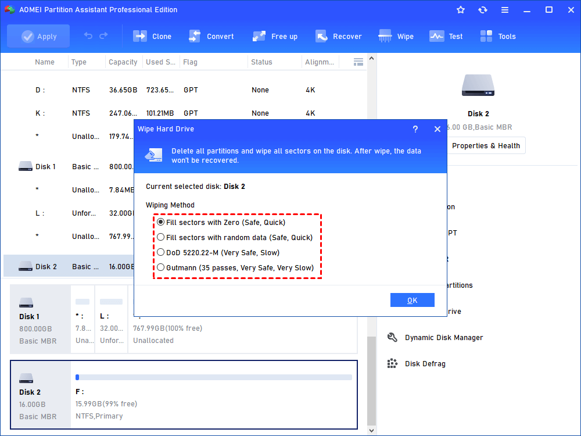
Task: Sort by the Flag column header
Action: (190, 62)
